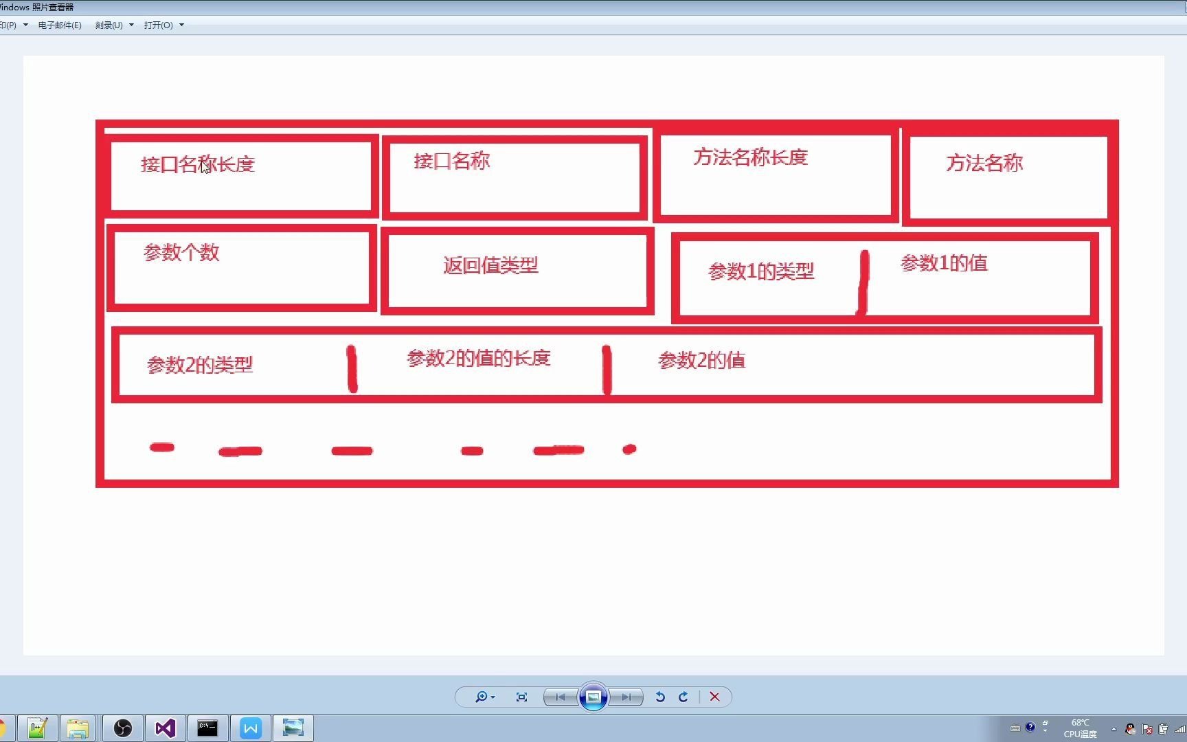Image resolution: width=1187 pixels, height=742 pixels.
Task: Click the 方法名称长度 label in image
Action: pos(751,157)
